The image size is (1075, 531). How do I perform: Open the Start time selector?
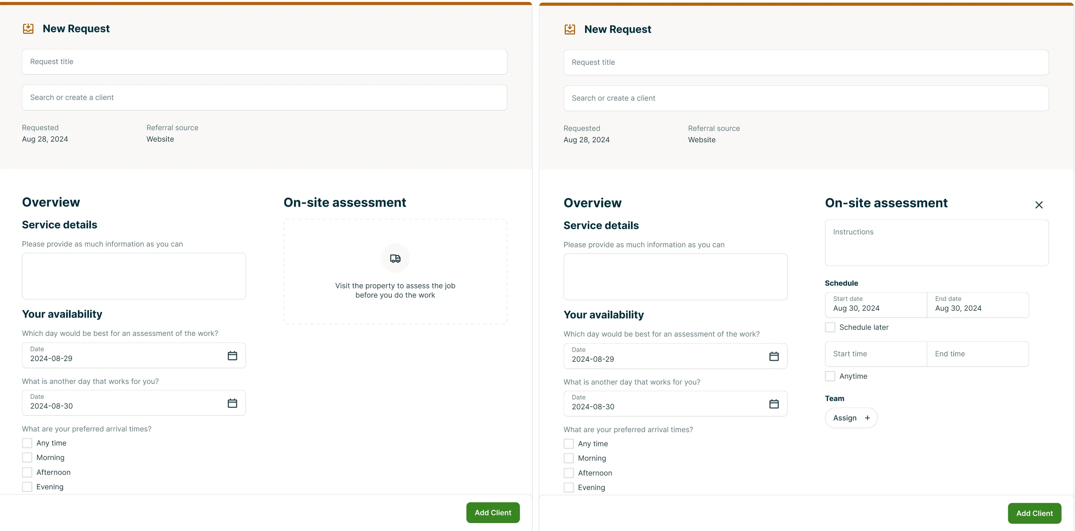(876, 354)
